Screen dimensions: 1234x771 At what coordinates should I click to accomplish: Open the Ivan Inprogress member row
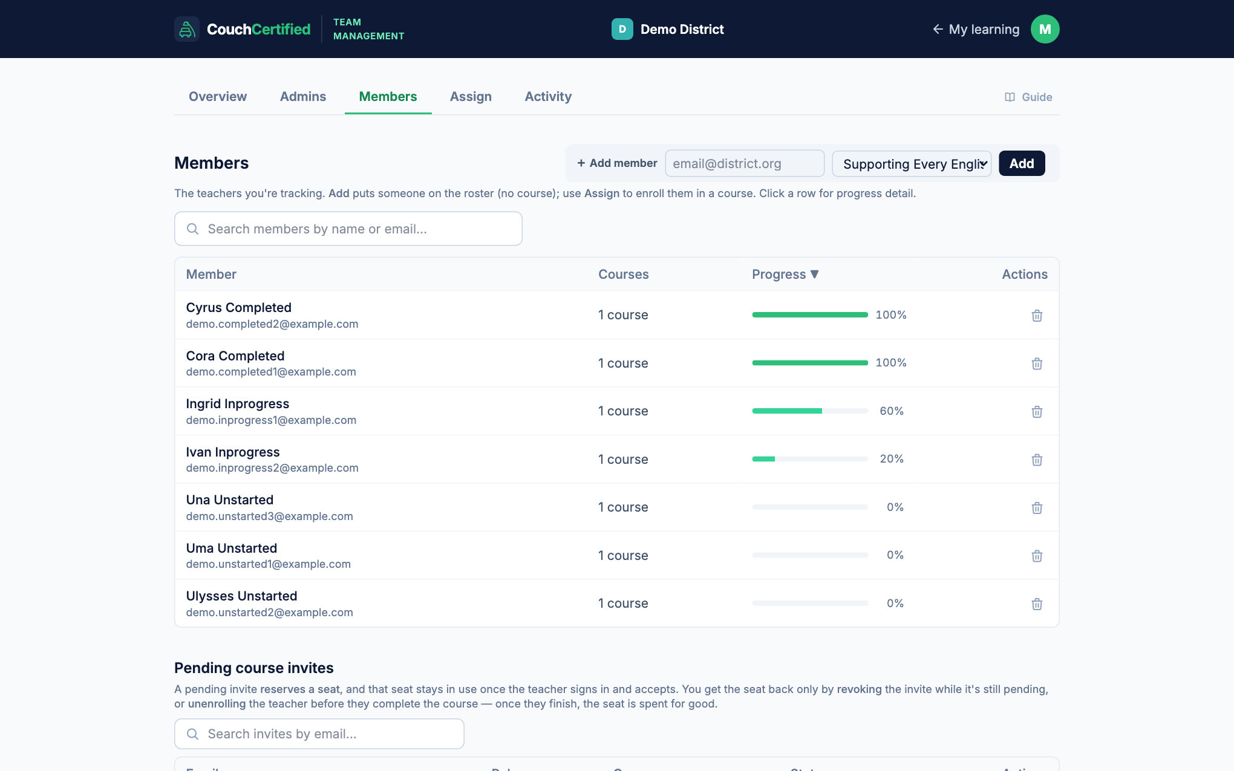pos(617,459)
